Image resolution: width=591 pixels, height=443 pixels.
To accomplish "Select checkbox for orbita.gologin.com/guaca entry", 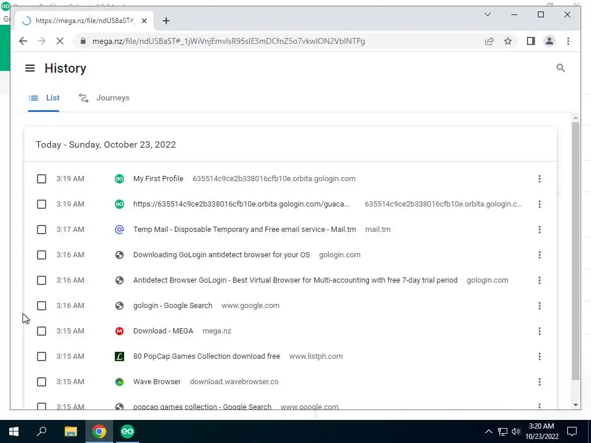I will click(42, 204).
